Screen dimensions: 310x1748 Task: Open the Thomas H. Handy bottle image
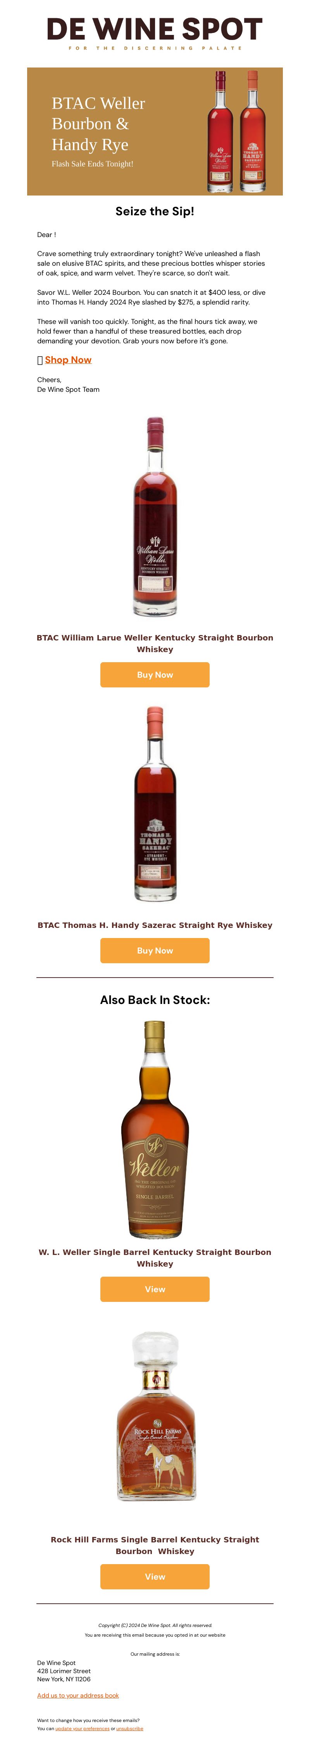pos(155,804)
